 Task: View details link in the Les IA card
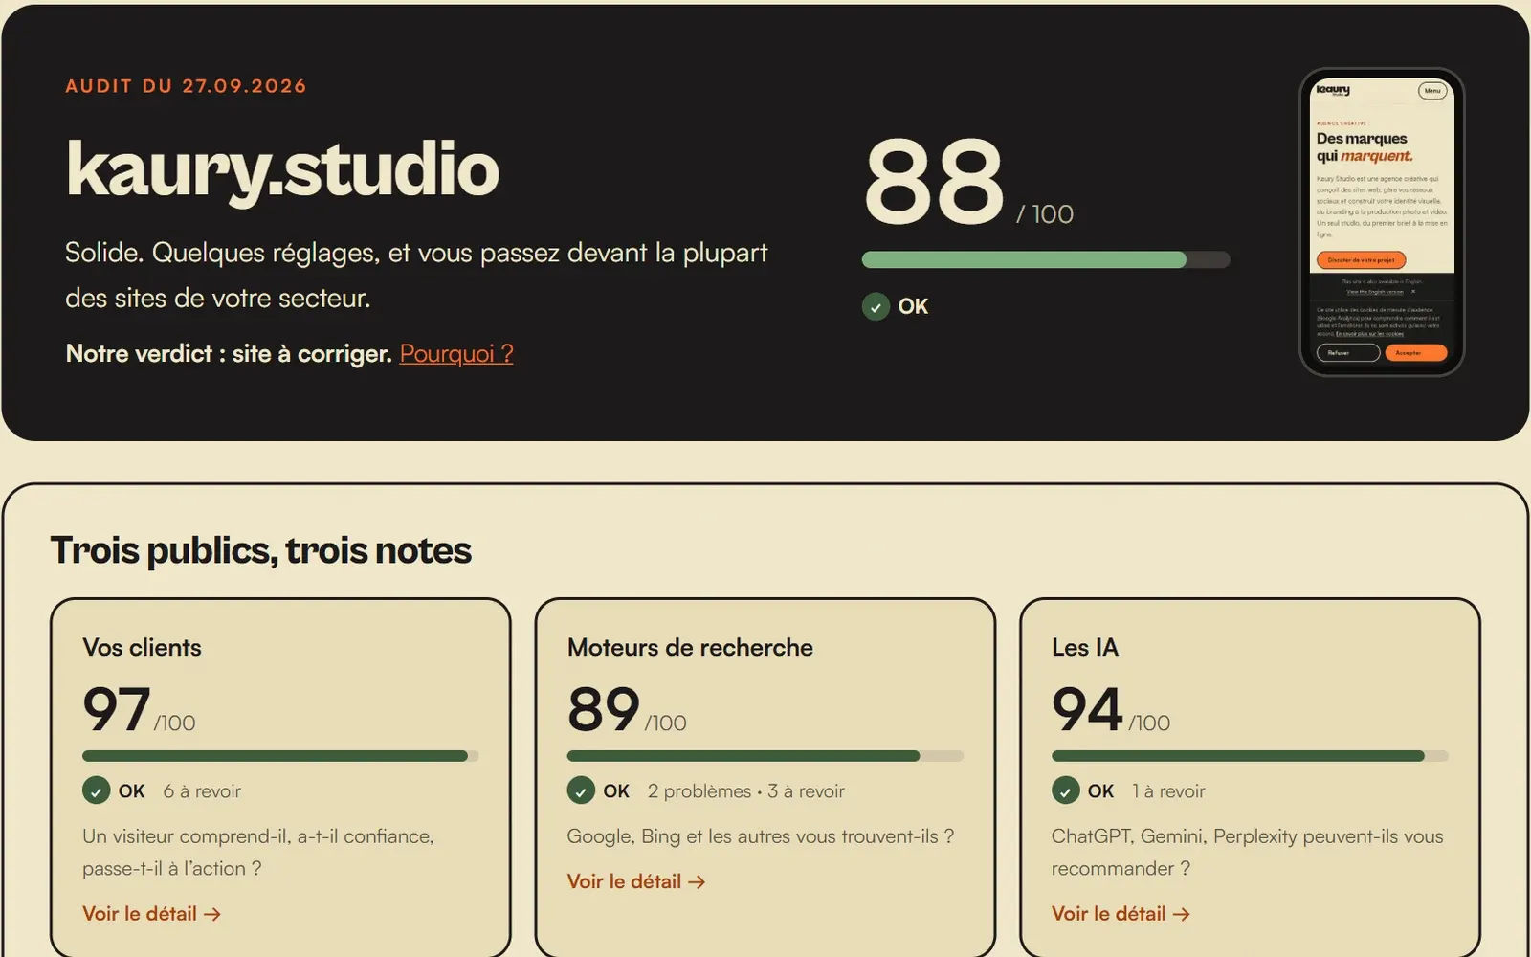click(1121, 914)
